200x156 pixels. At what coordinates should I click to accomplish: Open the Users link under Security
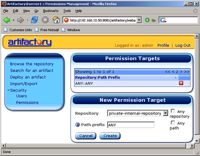[22, 96]
